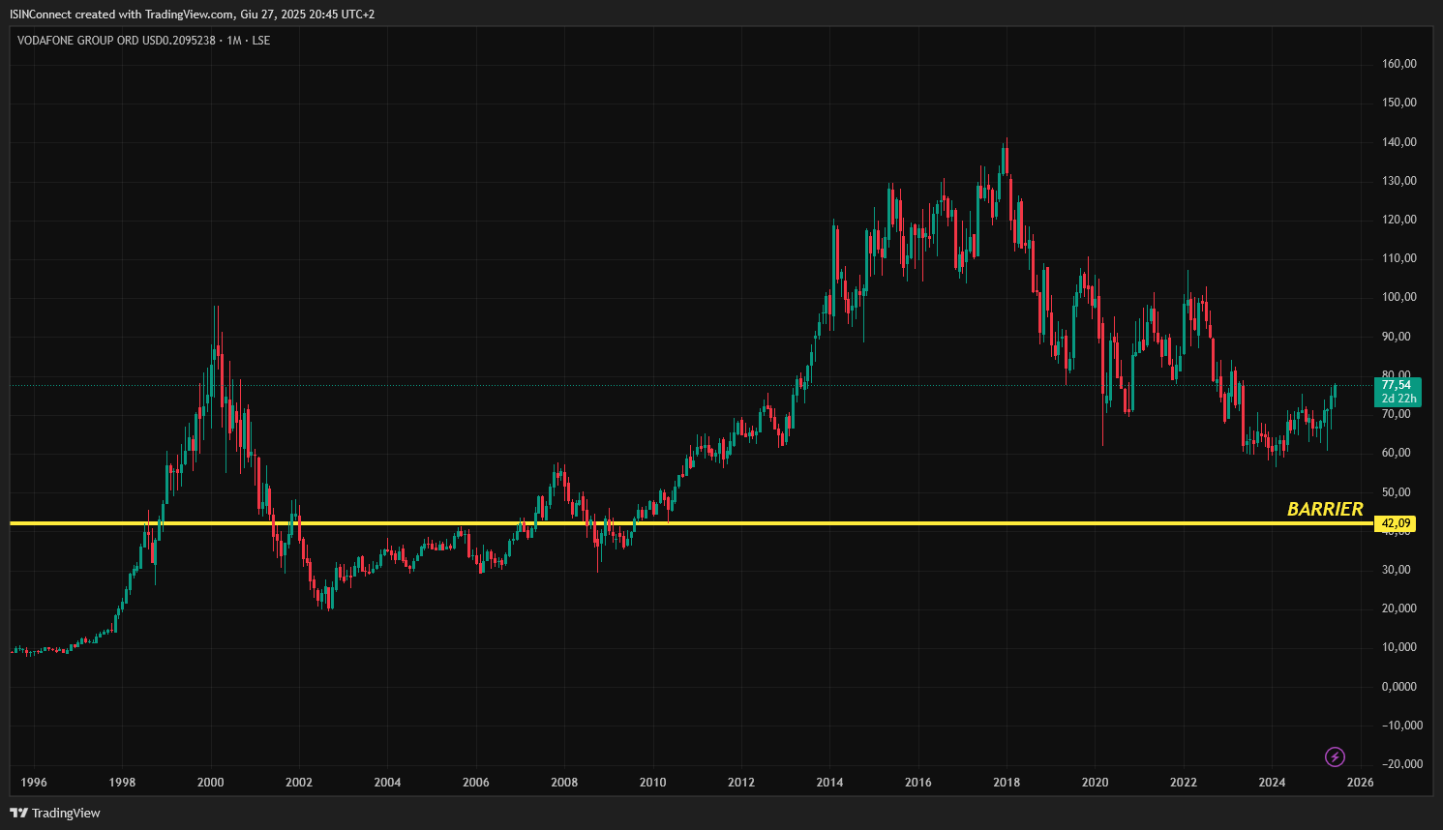
Task: Click the 2026 year on time axis
Action: tap(1360, 783)
